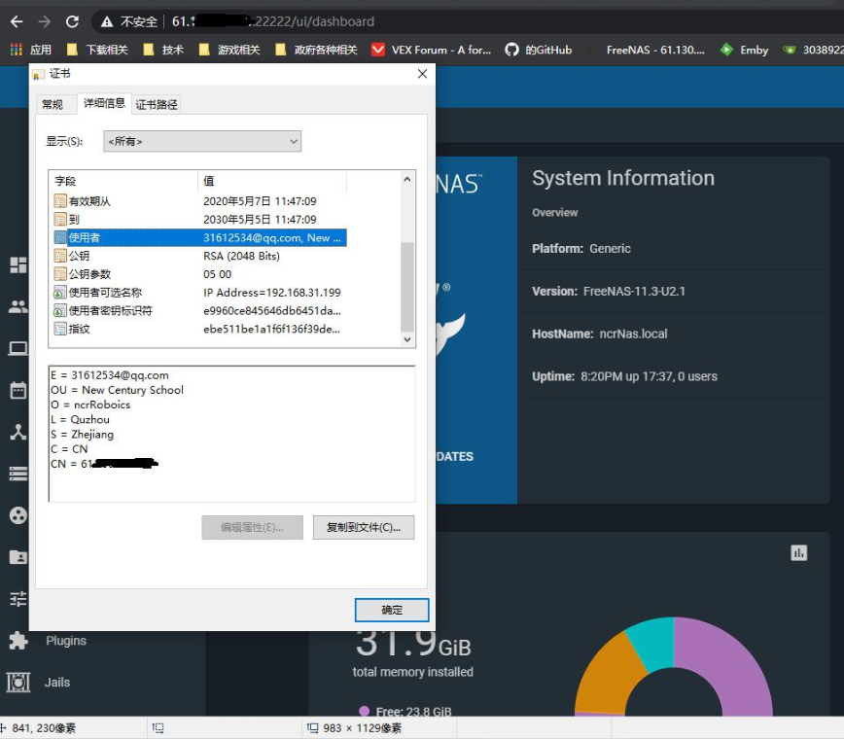Open the Directory Services sidebar icon
This screenshot has height=739, width=844.
pyautogui.click(x=18, y=515)
